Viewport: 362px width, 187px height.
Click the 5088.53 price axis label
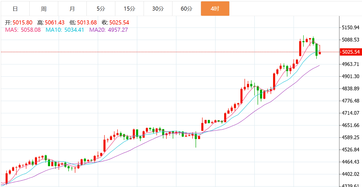coord(351,40)
